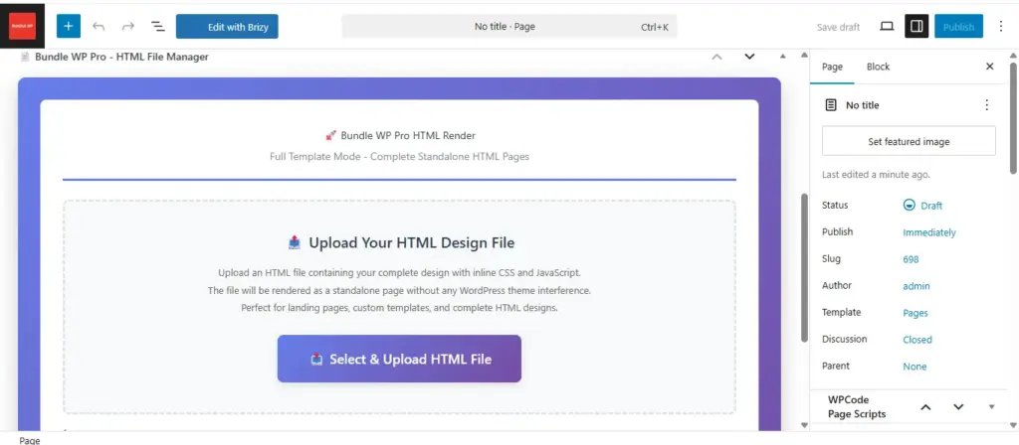Move HTML File Manager meta box up
Image resolution: width=1019 pixels, height=445 pixels.
click(x=716, y=57)
